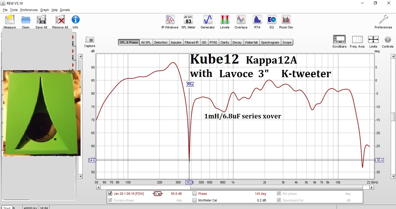Click horizontal scrollbar right arrow
This screenshot has height=209, width=396.
(372, 188)
